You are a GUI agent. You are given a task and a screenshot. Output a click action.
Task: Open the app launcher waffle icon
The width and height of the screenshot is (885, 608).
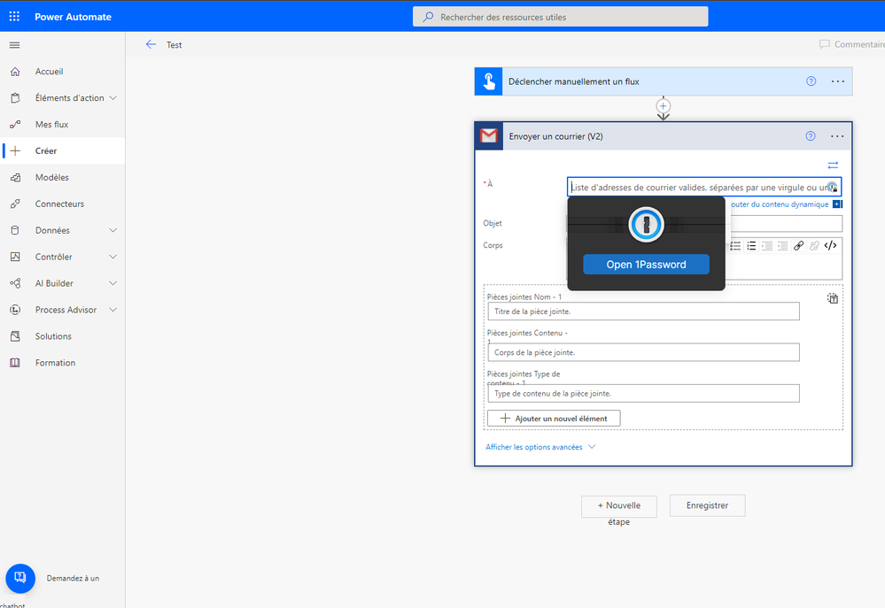(x=14, y=17)
